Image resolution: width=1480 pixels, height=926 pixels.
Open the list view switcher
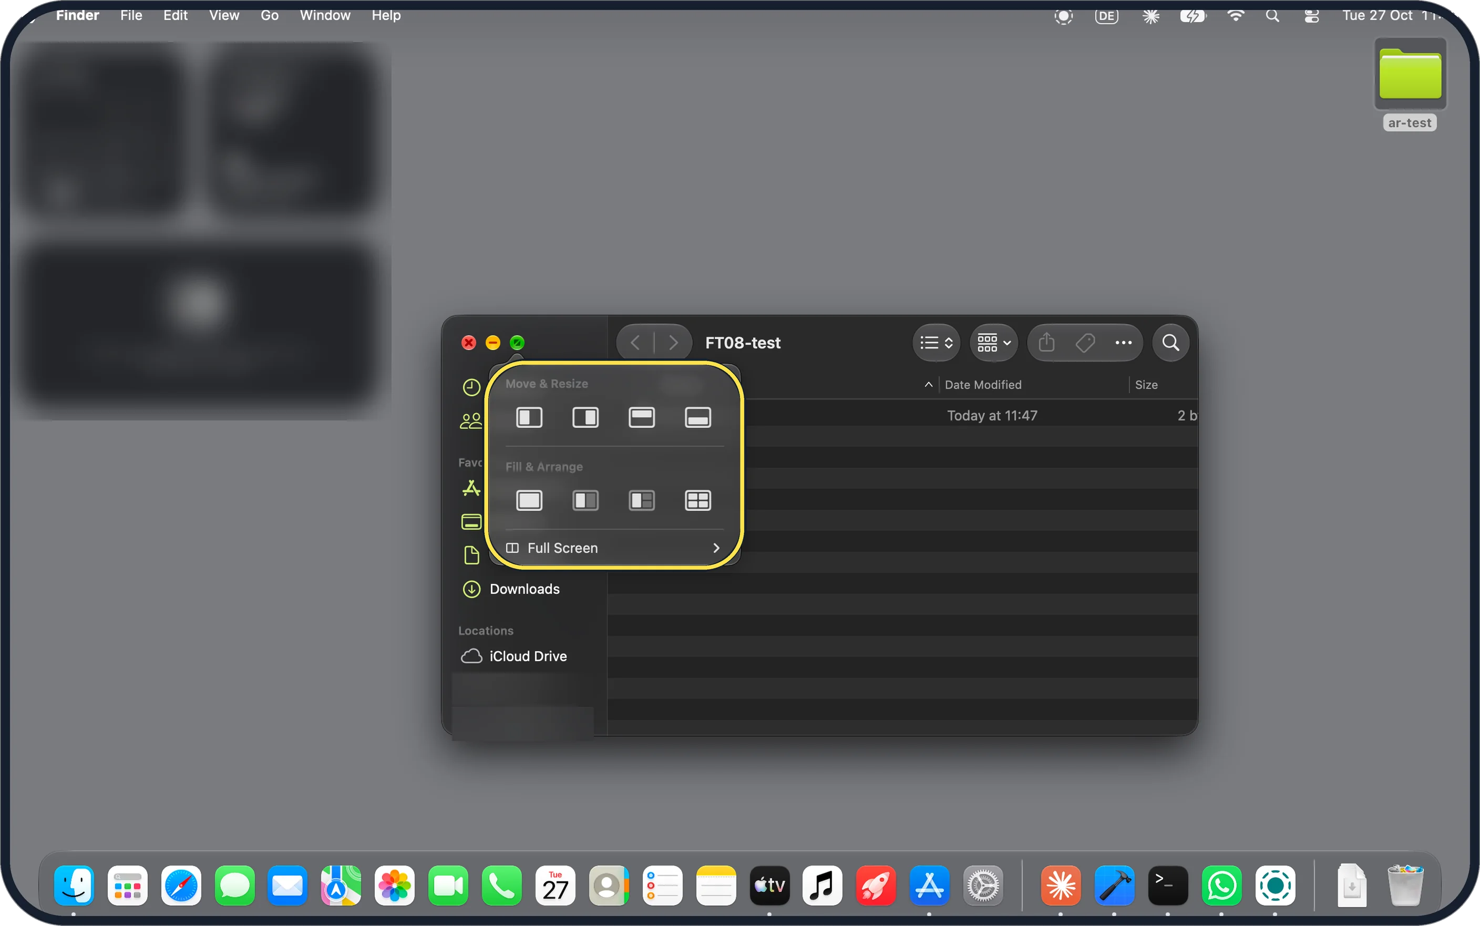coord(936,342)
